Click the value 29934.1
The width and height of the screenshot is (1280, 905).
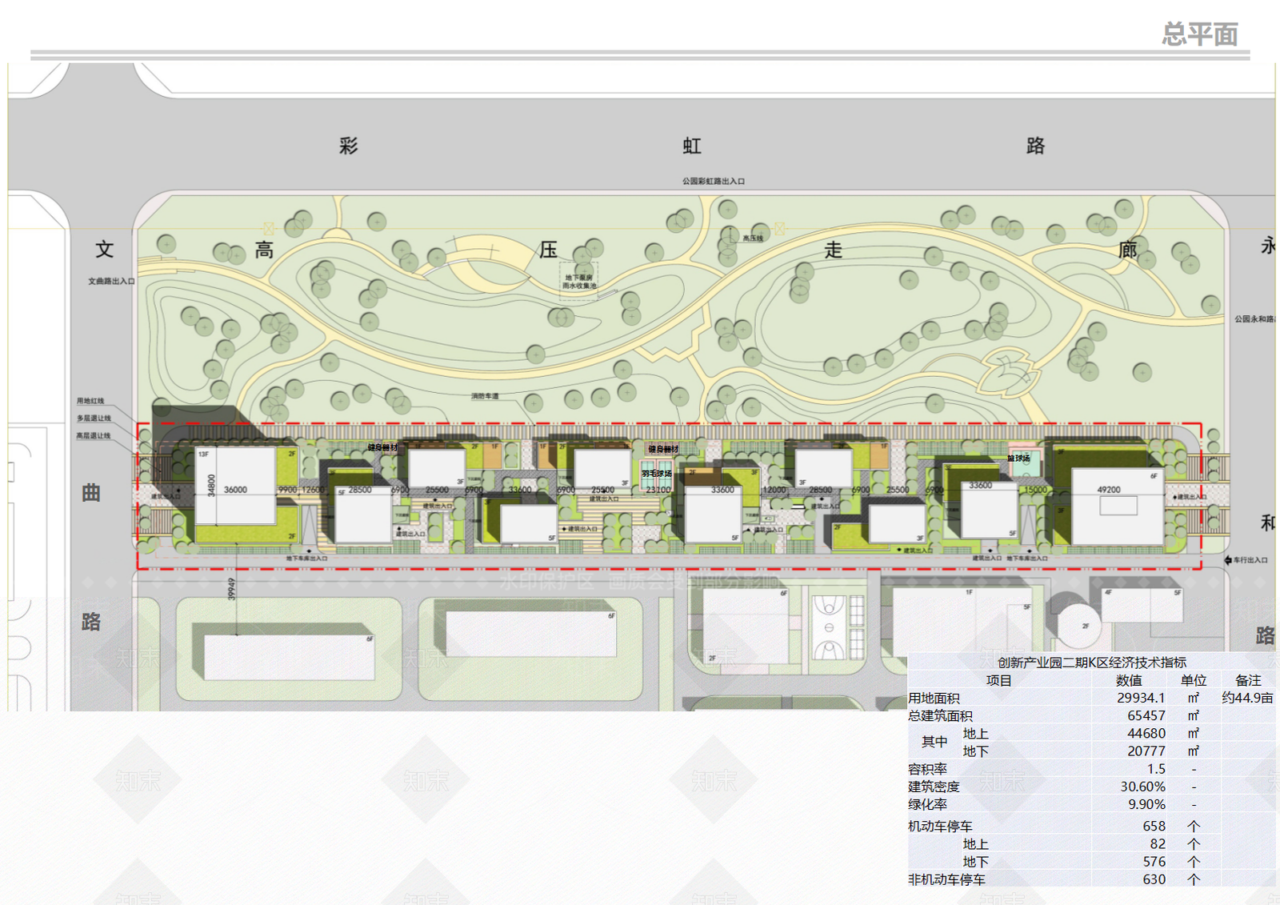pyautogui.click(x=1141, y=698)
